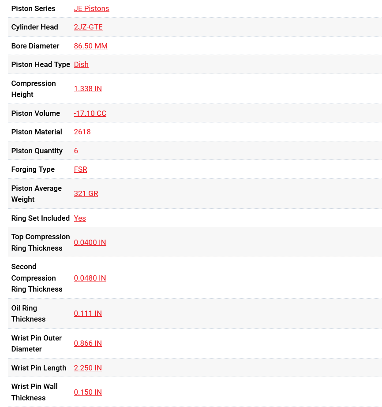Click the piston quantity 6 link
The image size is (382, 407).
point(76,151)
